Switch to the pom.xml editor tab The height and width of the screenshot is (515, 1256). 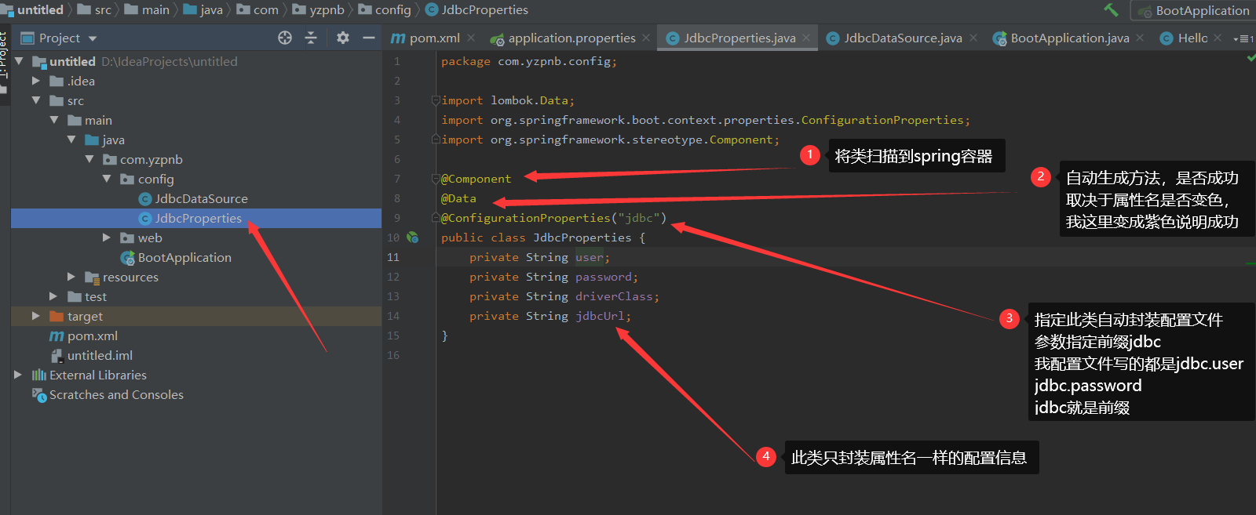426,38
